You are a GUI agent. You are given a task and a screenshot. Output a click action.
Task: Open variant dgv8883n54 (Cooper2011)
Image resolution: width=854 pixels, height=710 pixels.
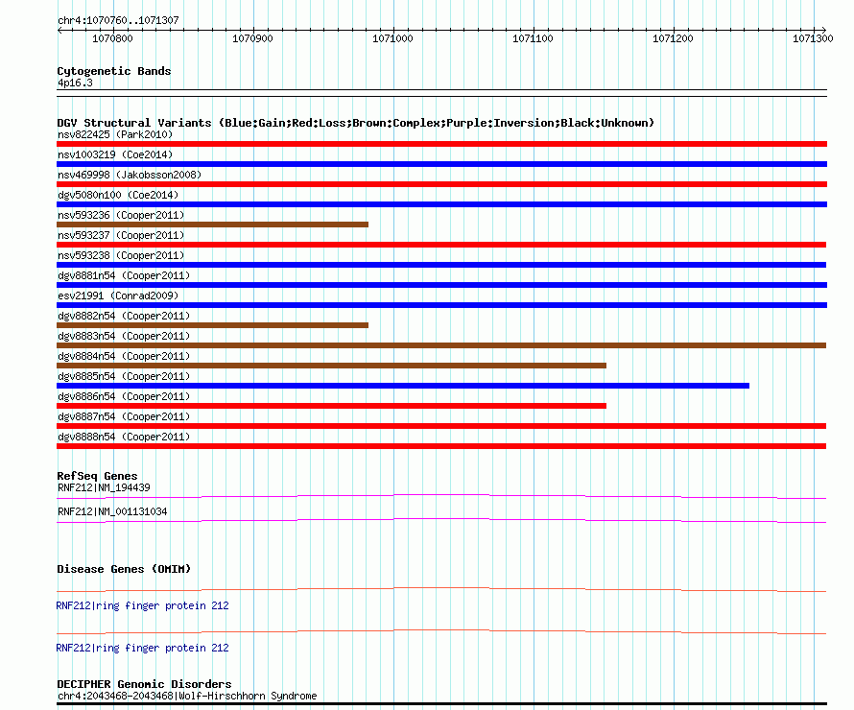coord(124,336)
